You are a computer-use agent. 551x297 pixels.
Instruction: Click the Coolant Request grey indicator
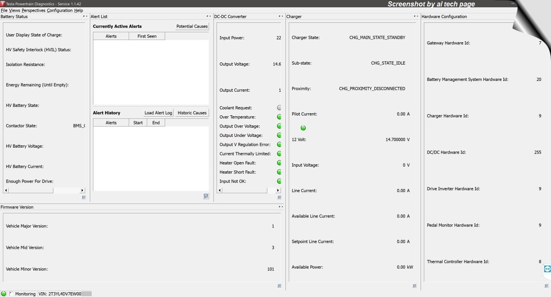(x=279, y=108)
